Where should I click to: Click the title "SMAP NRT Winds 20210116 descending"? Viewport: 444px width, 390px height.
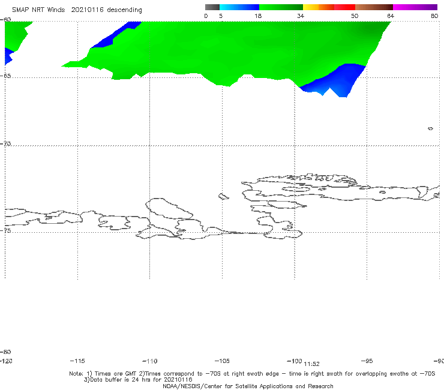[x=77, y=10]
